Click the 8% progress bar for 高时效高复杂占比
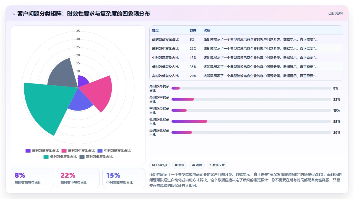 pos(251,88)
